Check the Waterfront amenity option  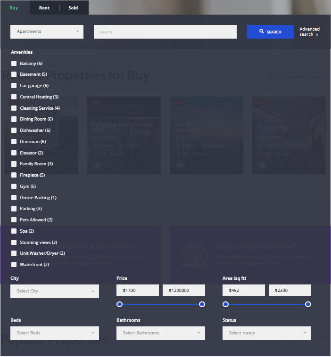click(x=14, y=265)
